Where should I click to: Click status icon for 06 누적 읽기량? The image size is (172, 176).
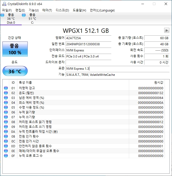tap(6, 112)
